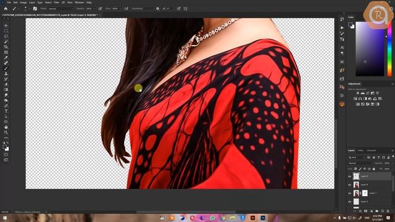Select the Eraser tool
Screen dimensions: 395x222
(6, 84)
